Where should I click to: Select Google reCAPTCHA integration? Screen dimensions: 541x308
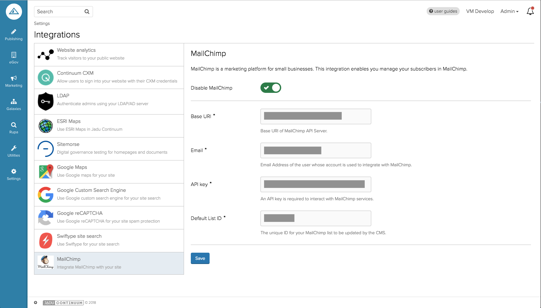(x=109, y=217)
